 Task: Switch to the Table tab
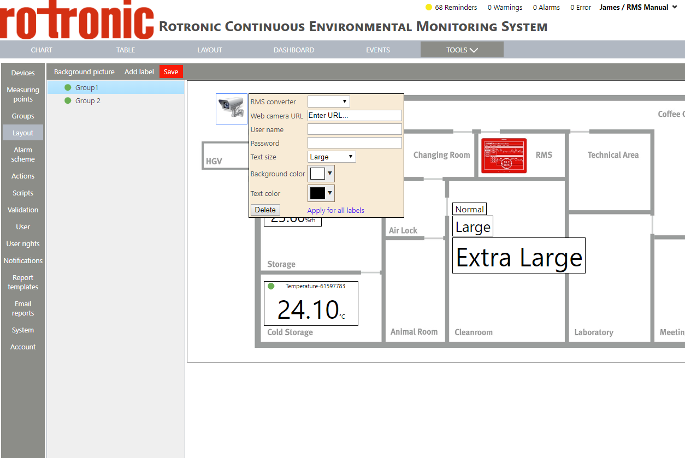[x=126, y=50]
